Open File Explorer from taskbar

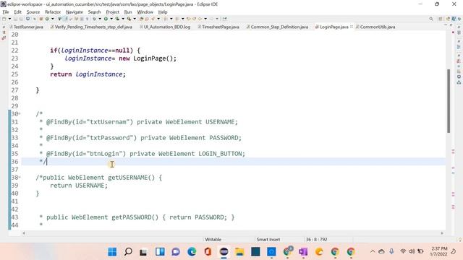tap(239, 252)
